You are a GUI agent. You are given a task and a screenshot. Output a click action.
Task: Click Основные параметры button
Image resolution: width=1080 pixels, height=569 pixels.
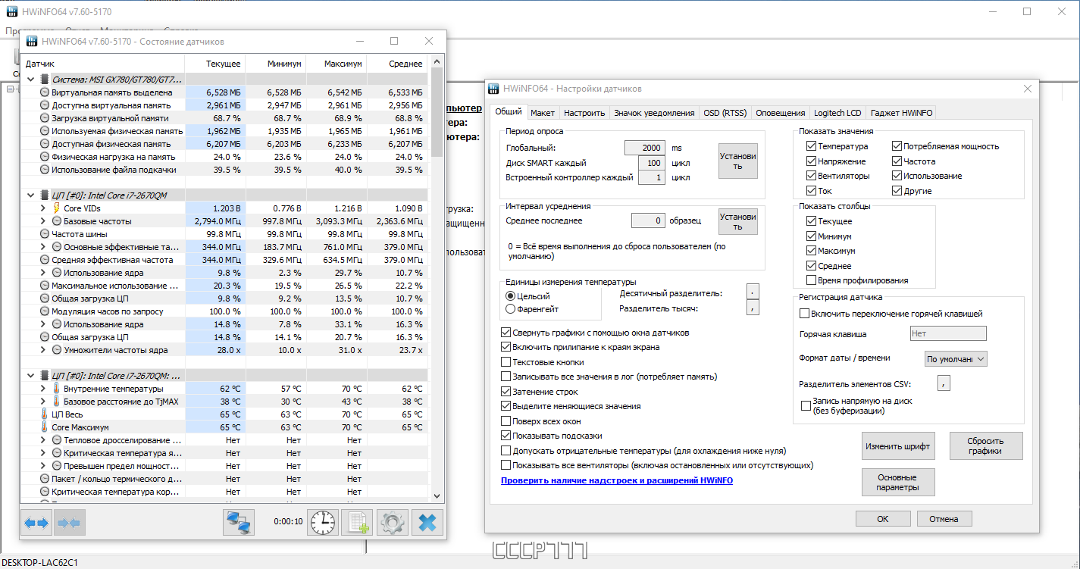point(898,482)
